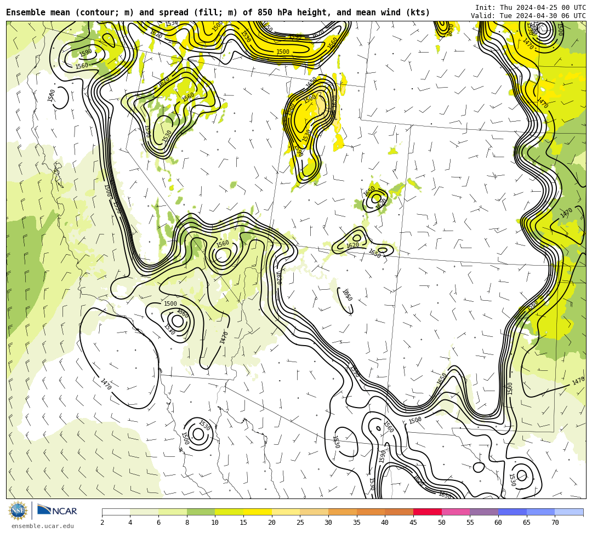Viewport: 592px width, 533px height.
Task: Select the white 2–4 m colorbar segment
Action: [x=116, y=512]
